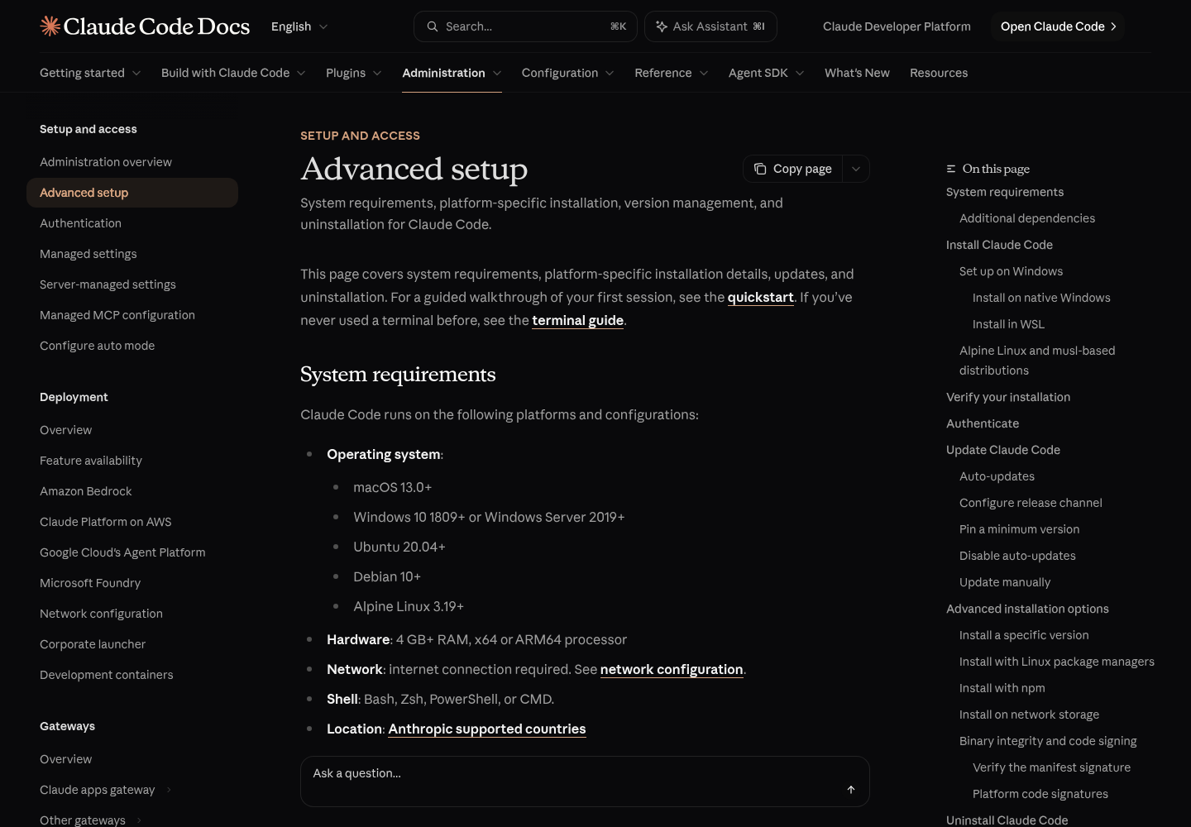
Task: Open the Reference navigation menu
Action: [672, 73]
